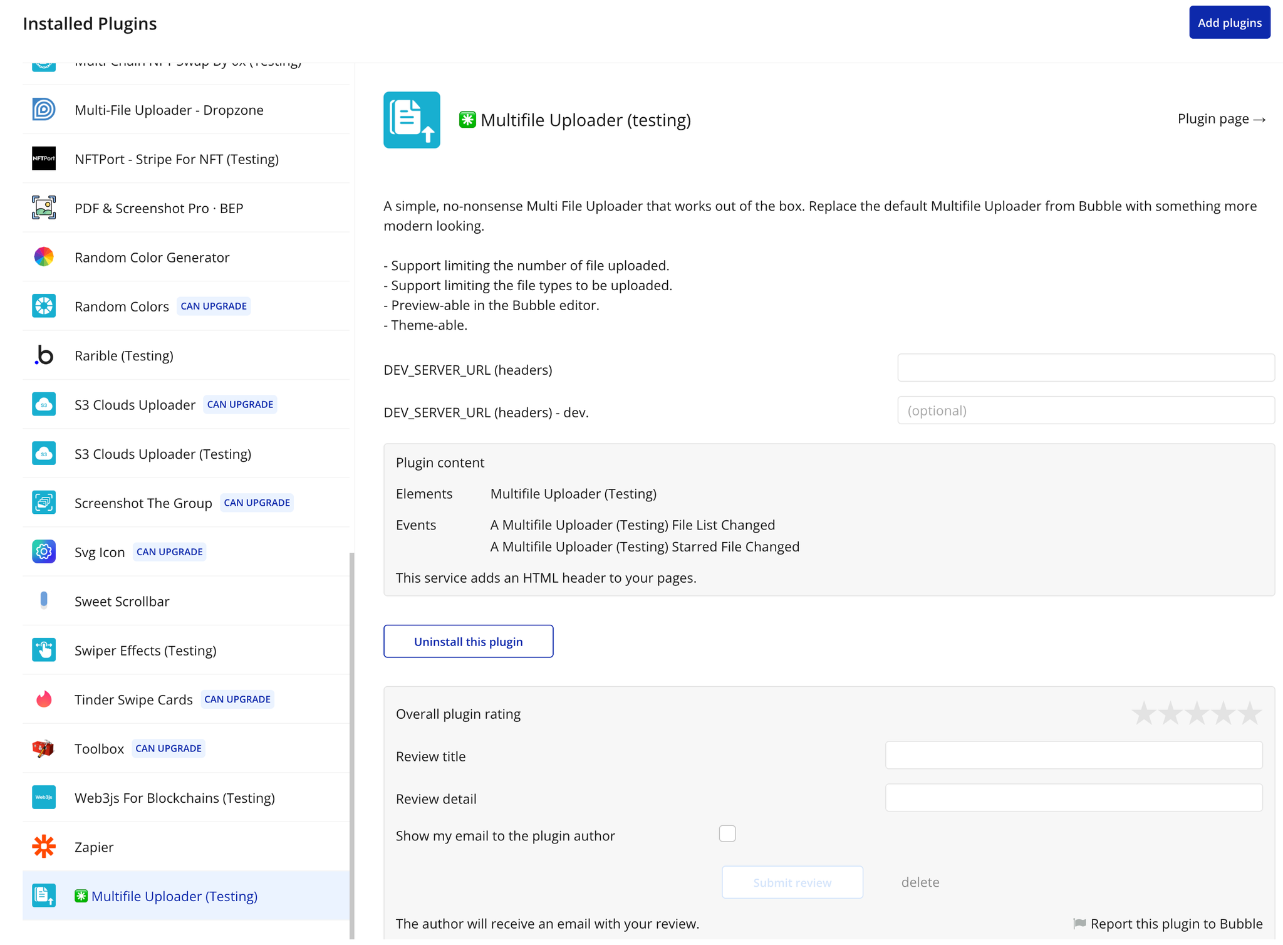Viewport: 1283px width, 945px height.
Task: Click the Toolbox red toolbox icon
Action: (x=44, y=748)
